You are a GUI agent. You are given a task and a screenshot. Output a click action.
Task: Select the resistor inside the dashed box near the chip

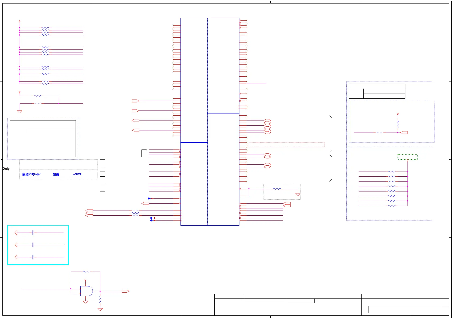coord(277,189)
